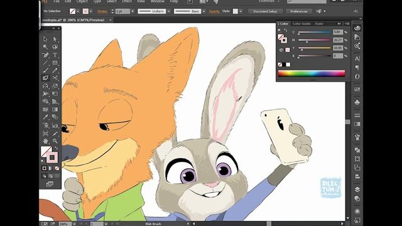This screenshot has height=226, width=402.
Task: Open stroke weight dropdown
Action: [x=133, y=11]
